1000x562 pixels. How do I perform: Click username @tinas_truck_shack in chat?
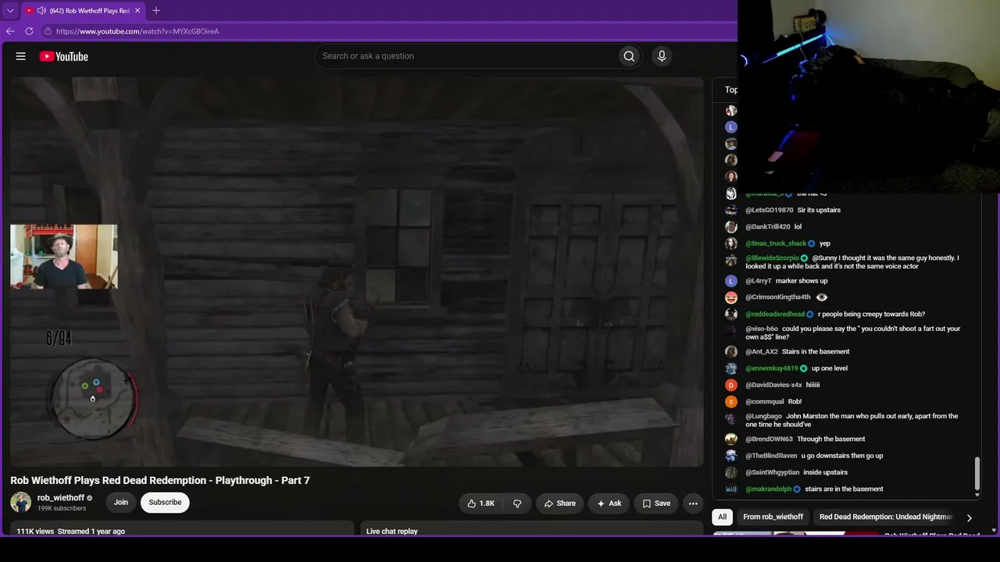[x=776, y=244]
